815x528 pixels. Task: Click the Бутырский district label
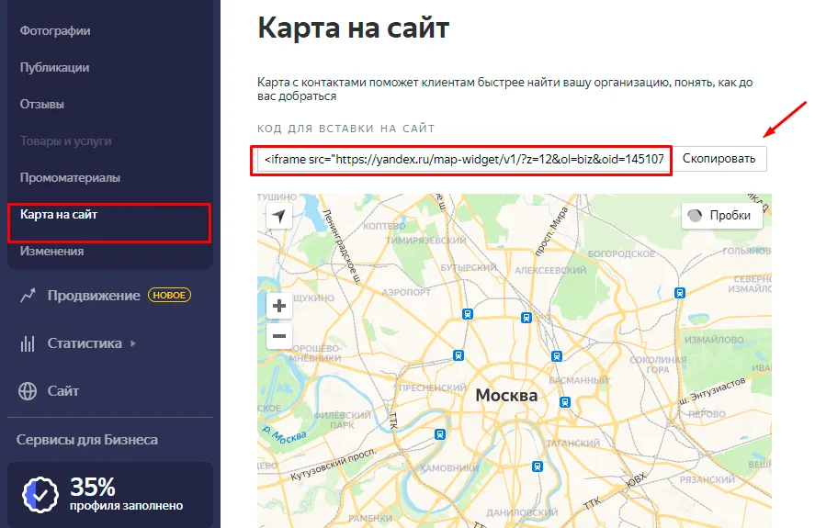point(469,267)
